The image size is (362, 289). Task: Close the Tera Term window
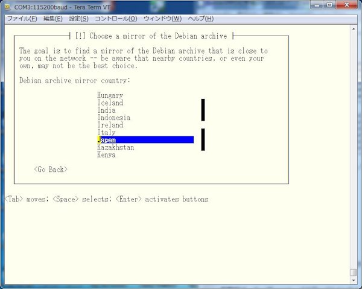point(347,5)
